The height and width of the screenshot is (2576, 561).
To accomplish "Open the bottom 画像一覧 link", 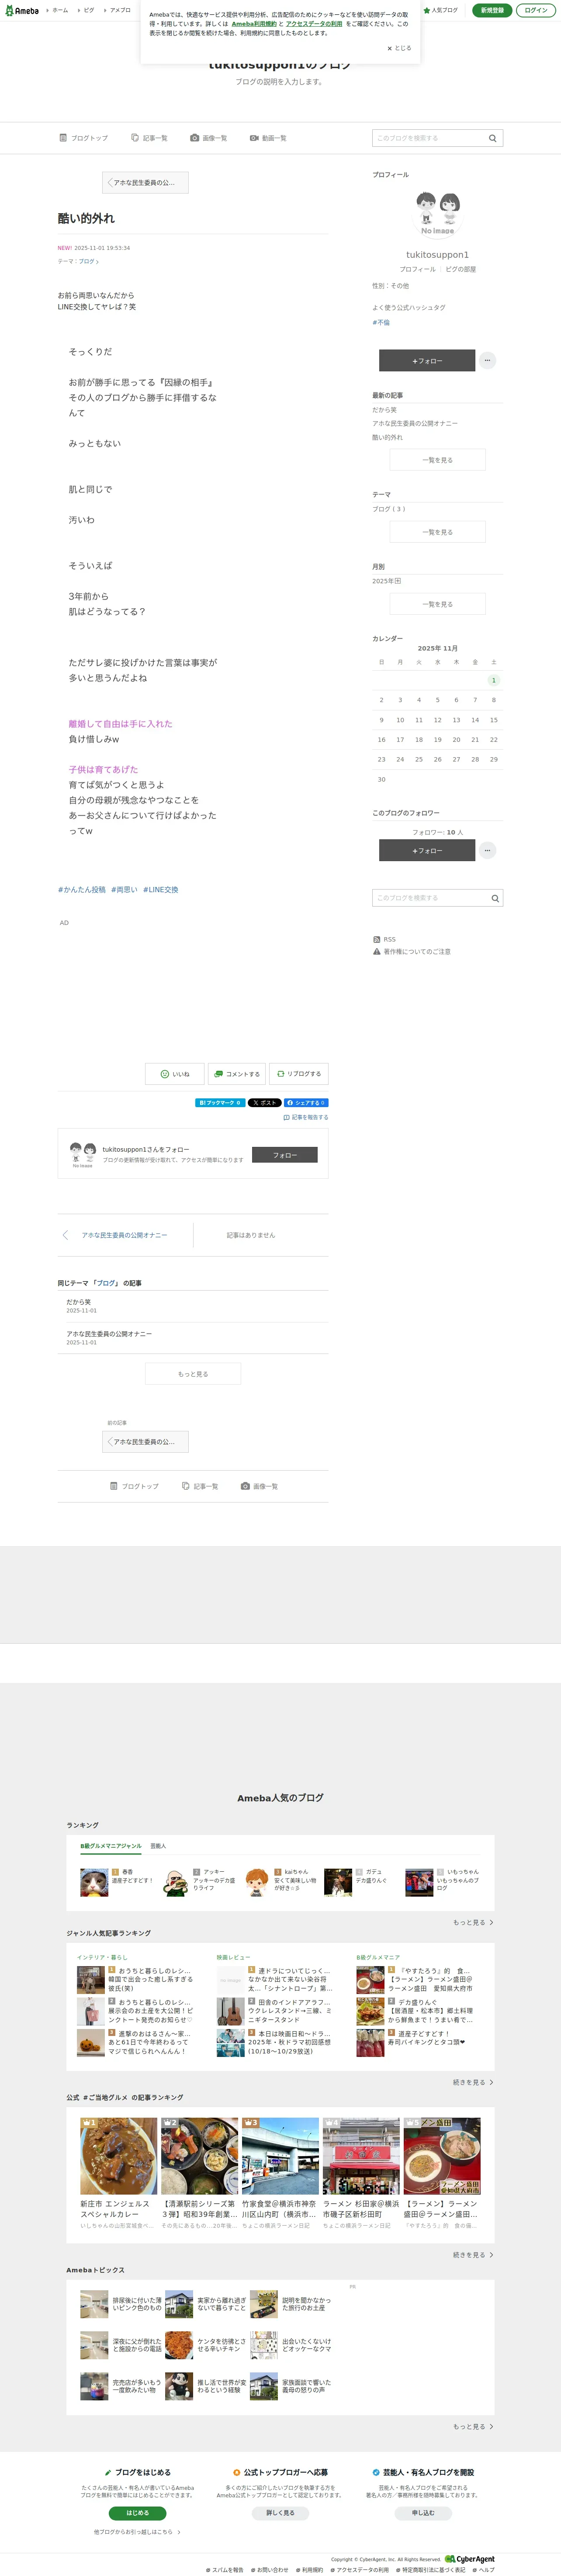I will [x=260, y=1486].
